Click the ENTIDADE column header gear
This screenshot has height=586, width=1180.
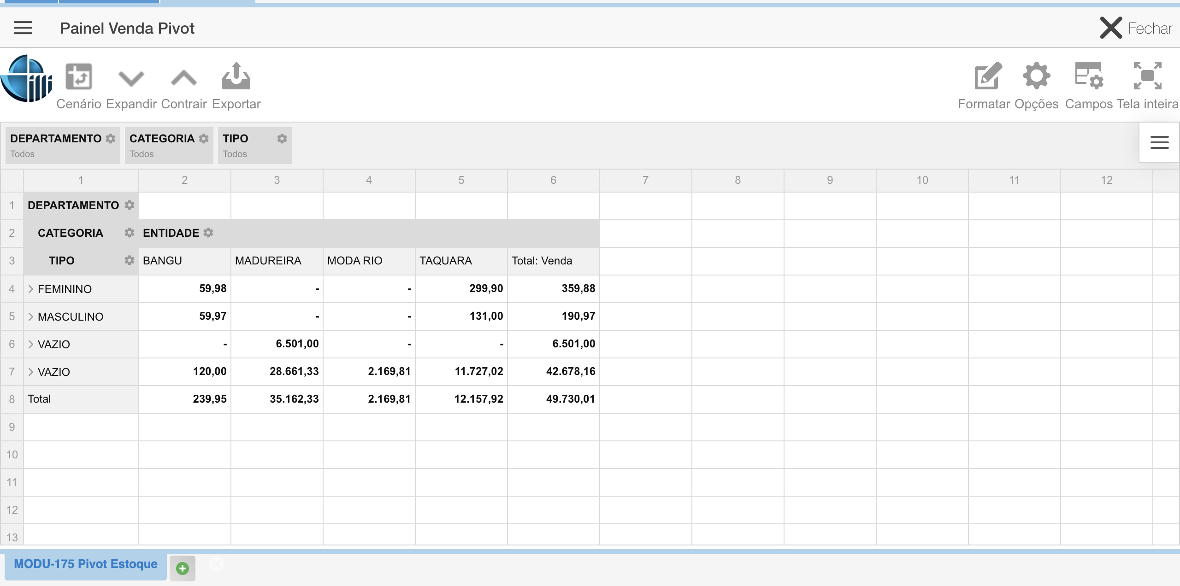pyautogui.click(x=208, y=233)
